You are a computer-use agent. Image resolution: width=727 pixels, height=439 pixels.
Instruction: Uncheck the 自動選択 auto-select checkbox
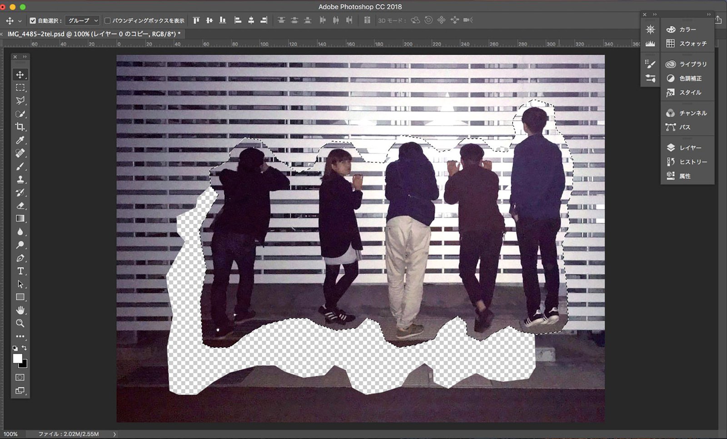click(x=33, y=20)
